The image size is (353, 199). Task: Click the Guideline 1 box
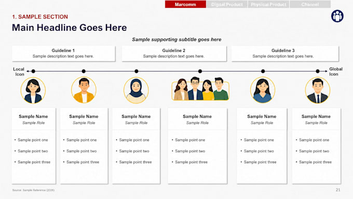[x=63, y=54]
